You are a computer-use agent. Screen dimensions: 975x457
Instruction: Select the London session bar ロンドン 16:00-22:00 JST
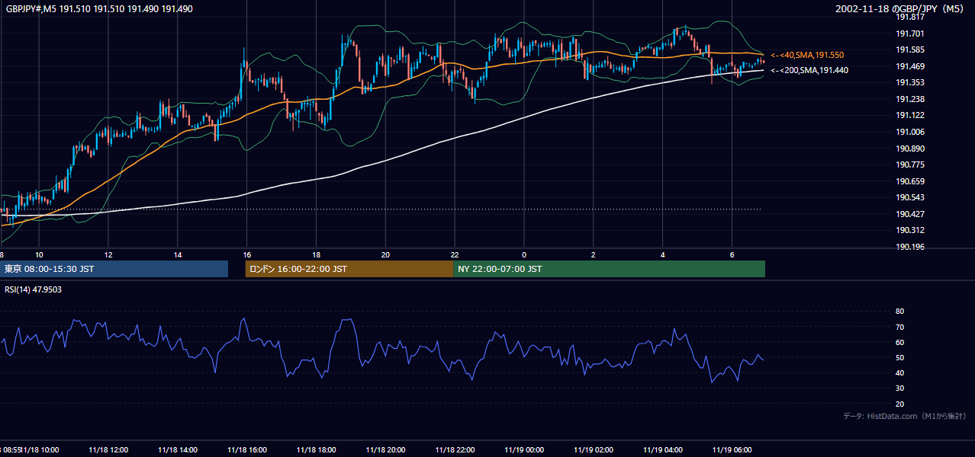click(x=349, y=269)
